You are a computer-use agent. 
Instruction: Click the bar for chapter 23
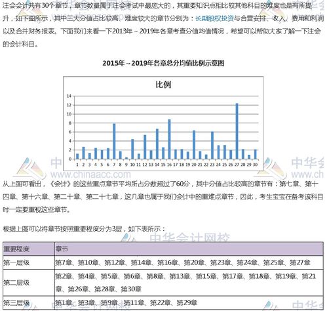tap(212, 145)
